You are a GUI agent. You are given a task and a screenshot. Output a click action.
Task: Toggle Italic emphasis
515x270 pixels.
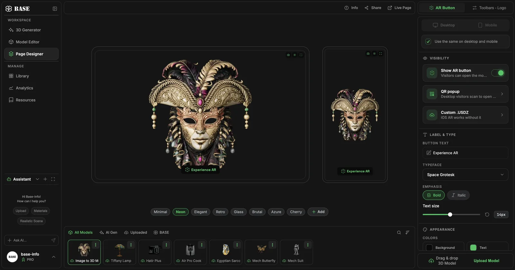coord(458,195)
